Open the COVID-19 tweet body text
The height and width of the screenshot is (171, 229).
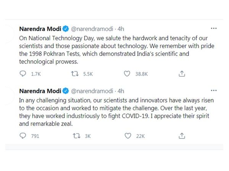point(116,112)
